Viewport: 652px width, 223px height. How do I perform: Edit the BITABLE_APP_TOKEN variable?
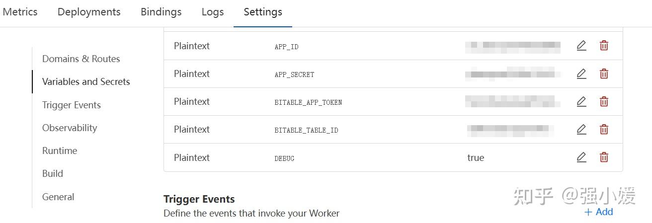coord(581,102)
